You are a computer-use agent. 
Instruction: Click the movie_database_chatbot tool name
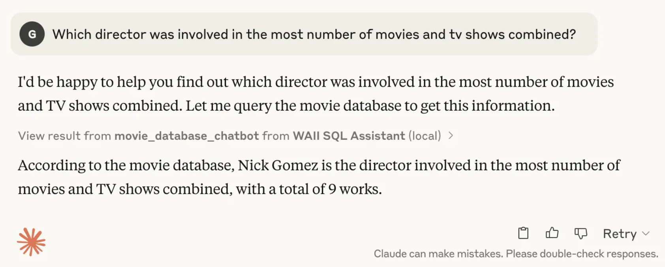pyautogui.click(x=187, y=136)
